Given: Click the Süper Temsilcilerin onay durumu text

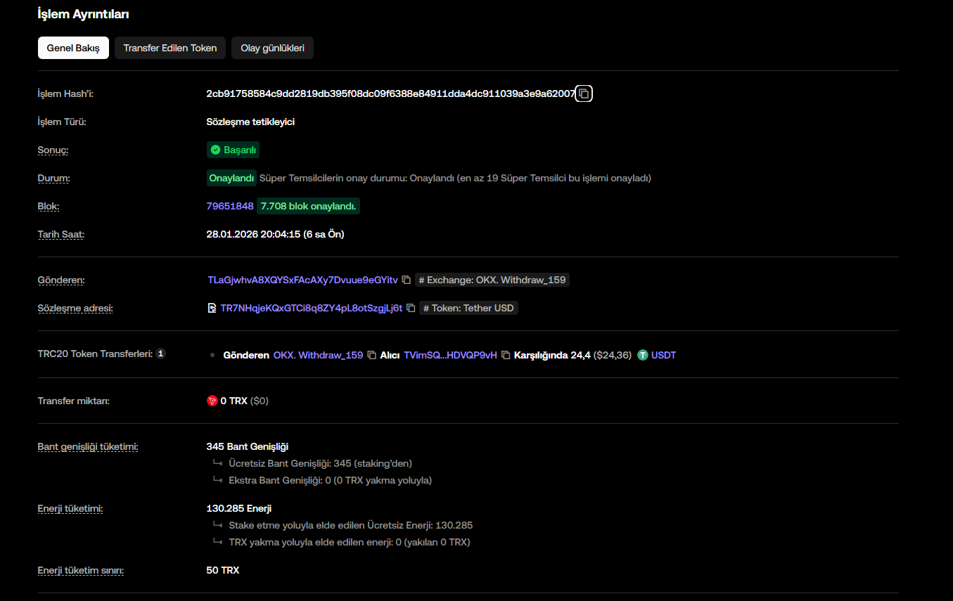Looking at the screenshot, I should coord(455,178).
